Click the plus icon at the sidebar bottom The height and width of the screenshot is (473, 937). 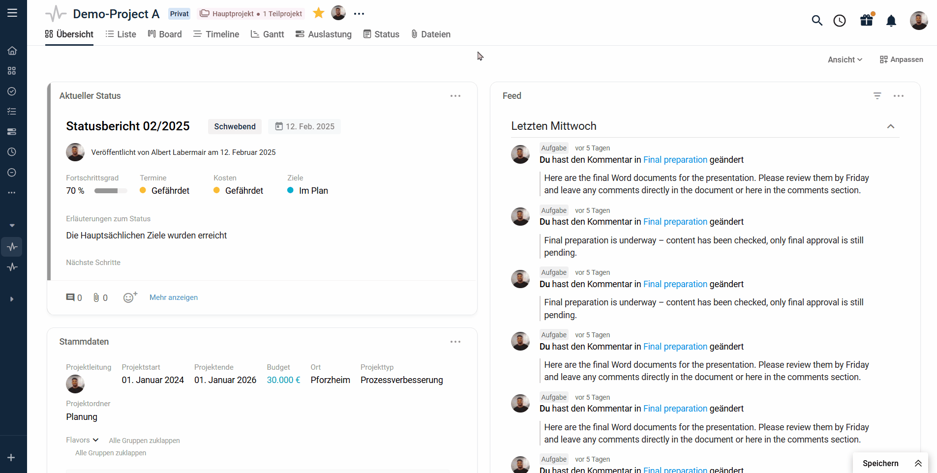point(11,458)
